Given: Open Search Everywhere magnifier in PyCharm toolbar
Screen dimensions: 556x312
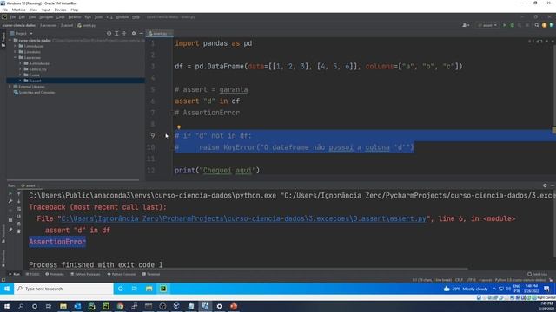Looking at the screenshot, I should [x=537, y=25].
